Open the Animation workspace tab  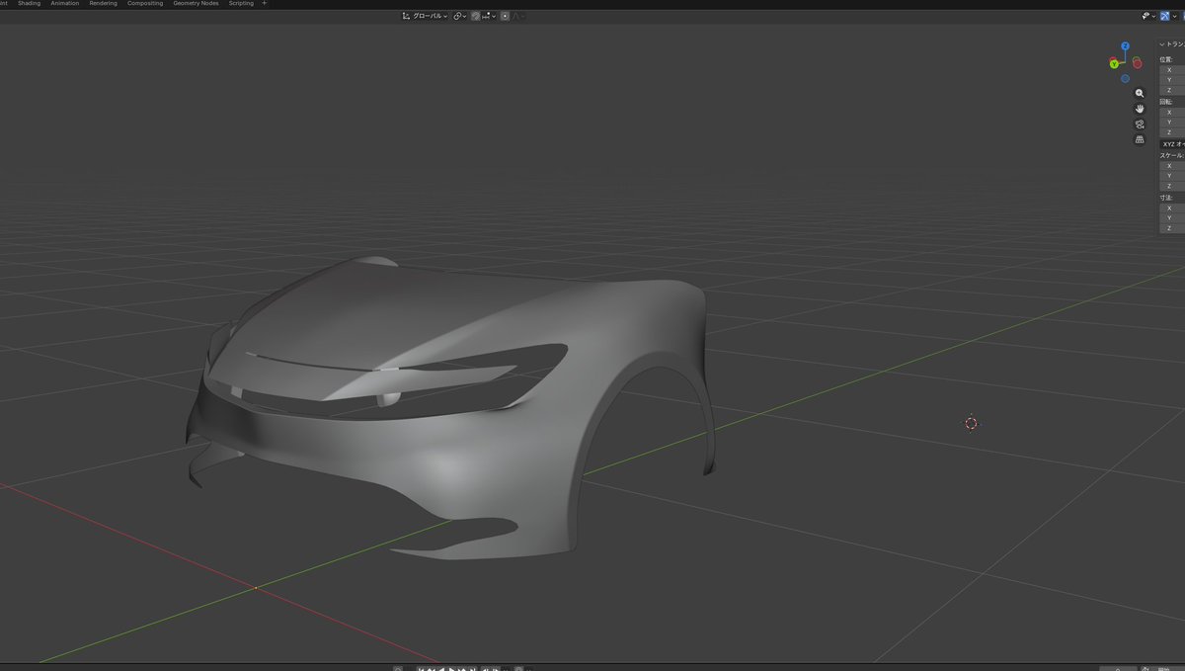[65, 4]
